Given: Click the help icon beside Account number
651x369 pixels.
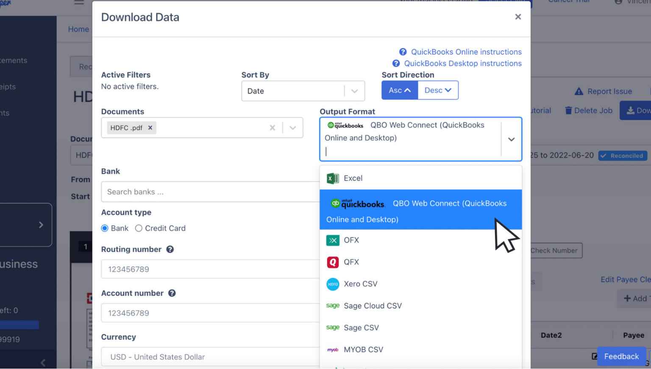Looking at the screenshot, I should [172, 293].
